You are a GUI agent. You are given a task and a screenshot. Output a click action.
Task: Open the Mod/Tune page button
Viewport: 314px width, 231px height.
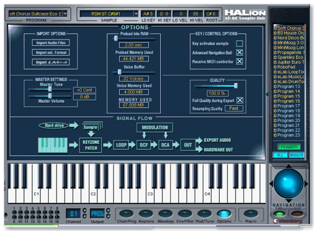[x=205, y=214]
